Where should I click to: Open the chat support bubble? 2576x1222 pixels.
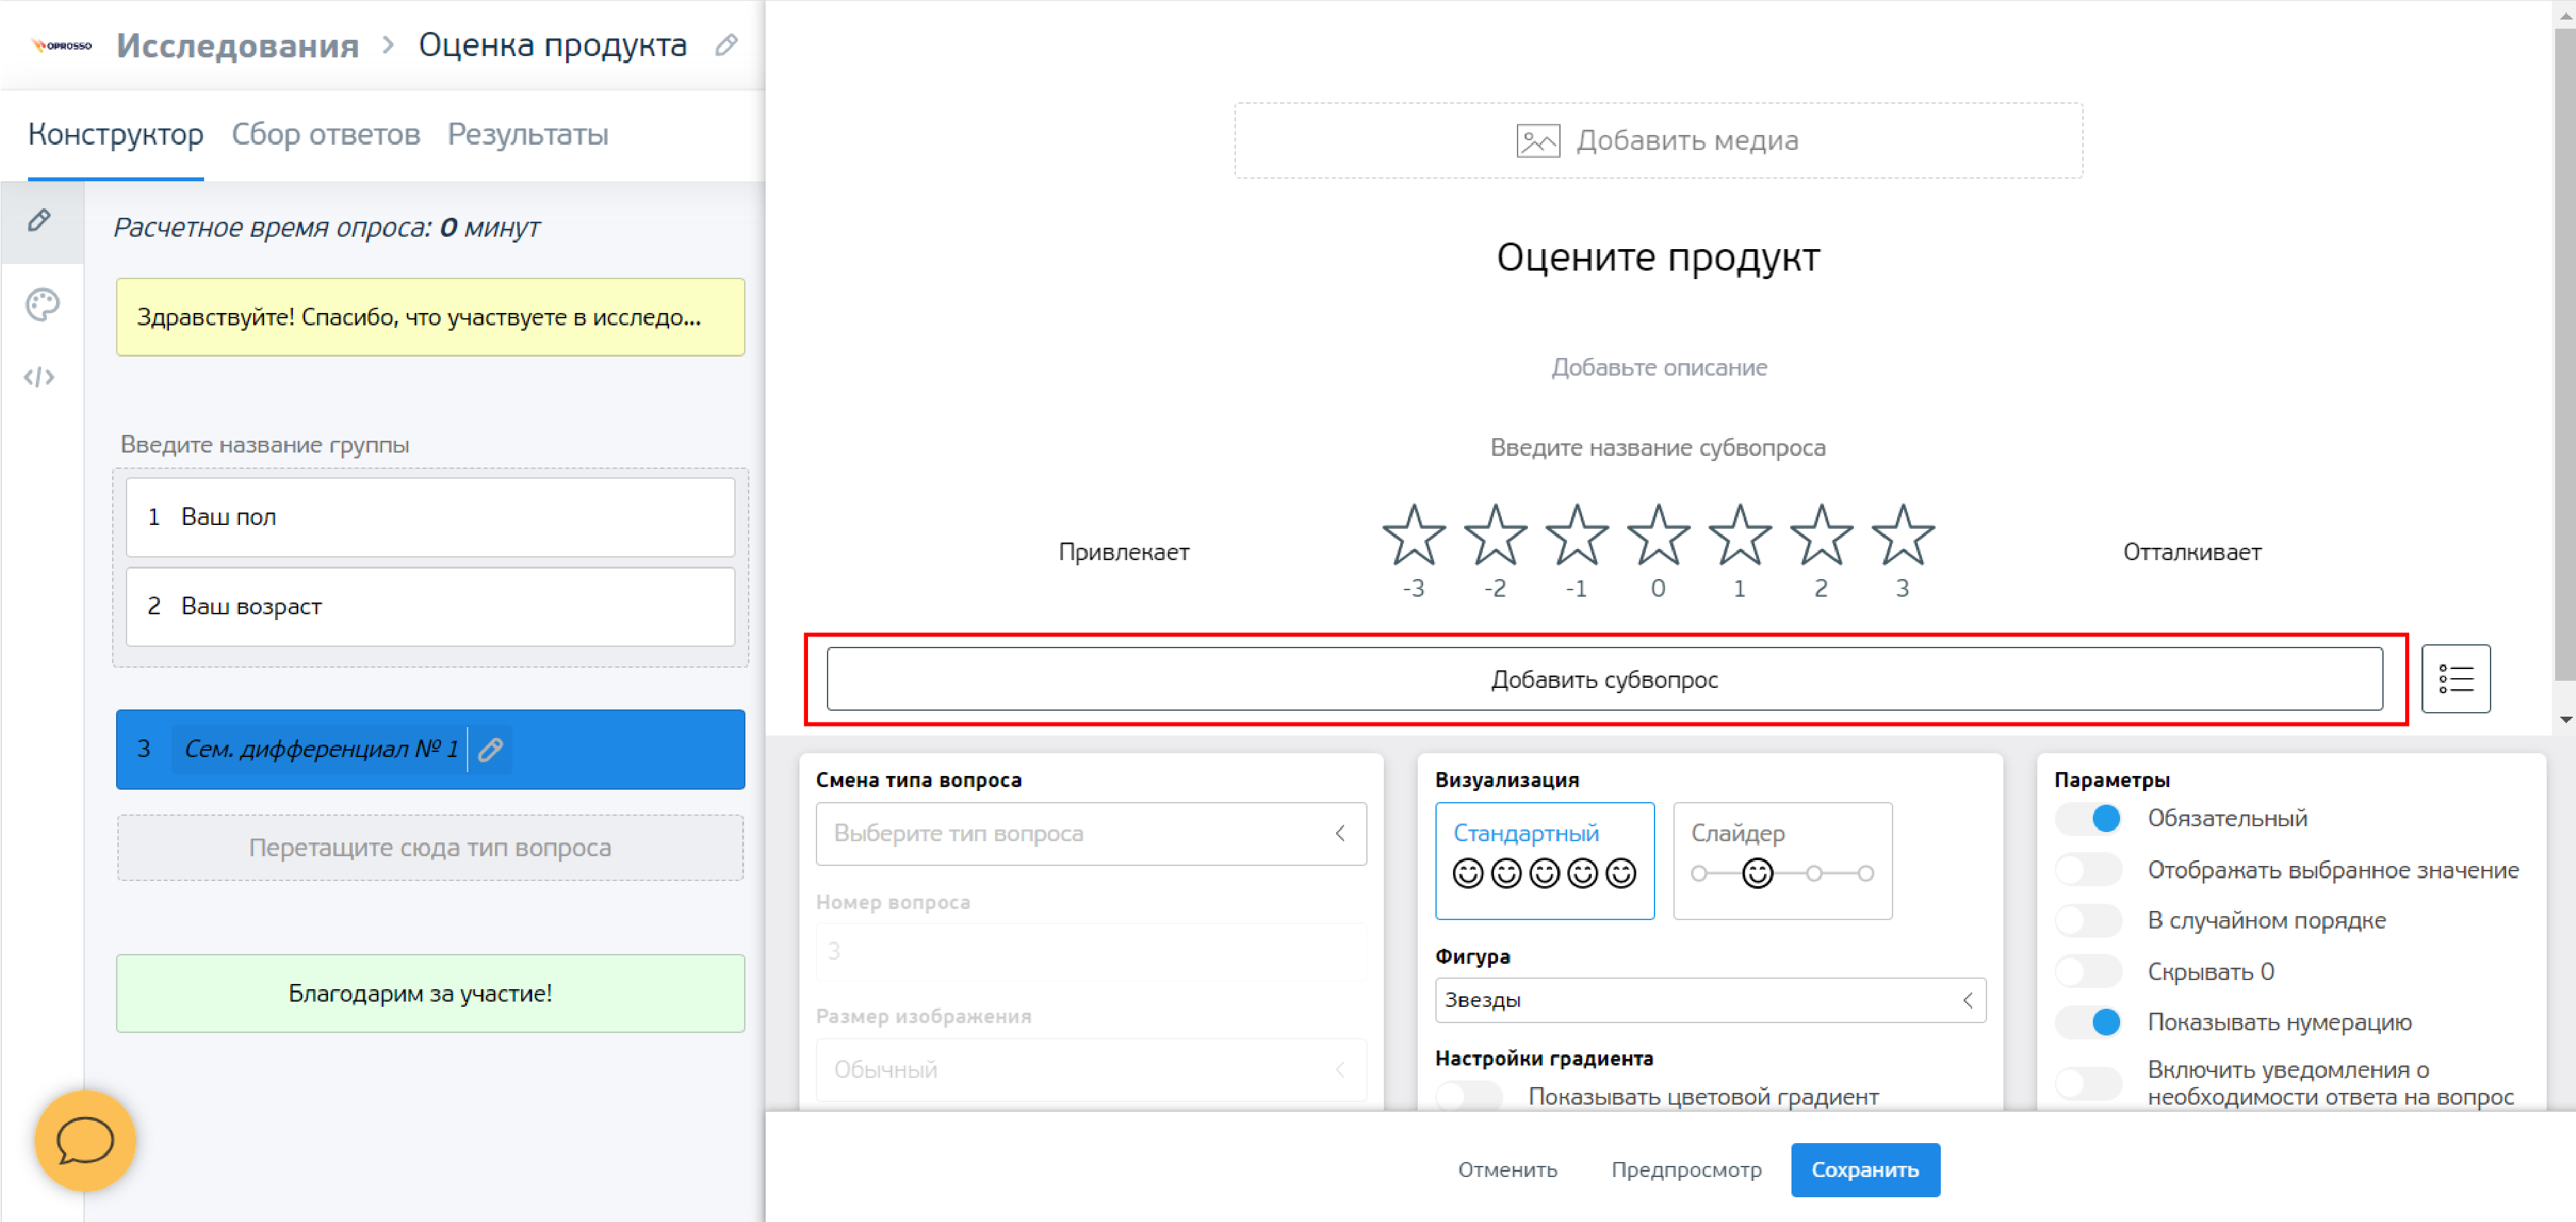pyautogui.click(x=85, y=1140)
